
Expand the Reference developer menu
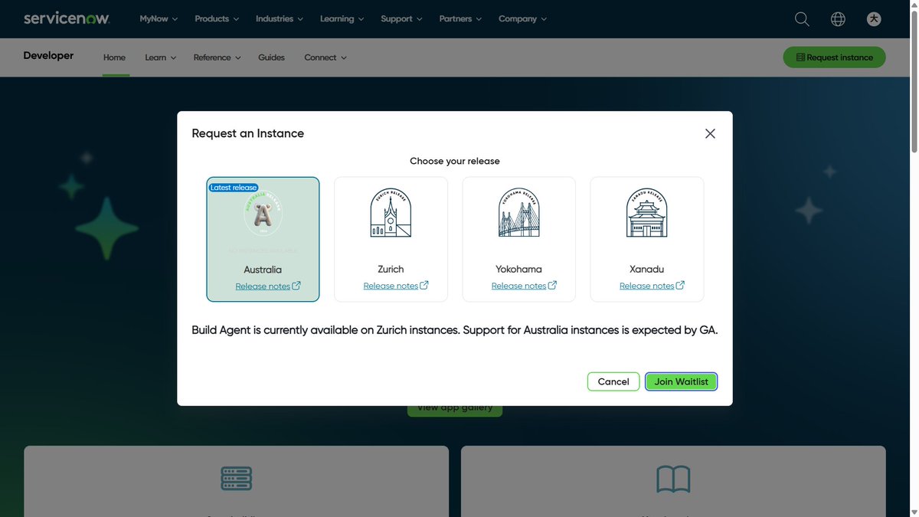(x=217, y=57)
